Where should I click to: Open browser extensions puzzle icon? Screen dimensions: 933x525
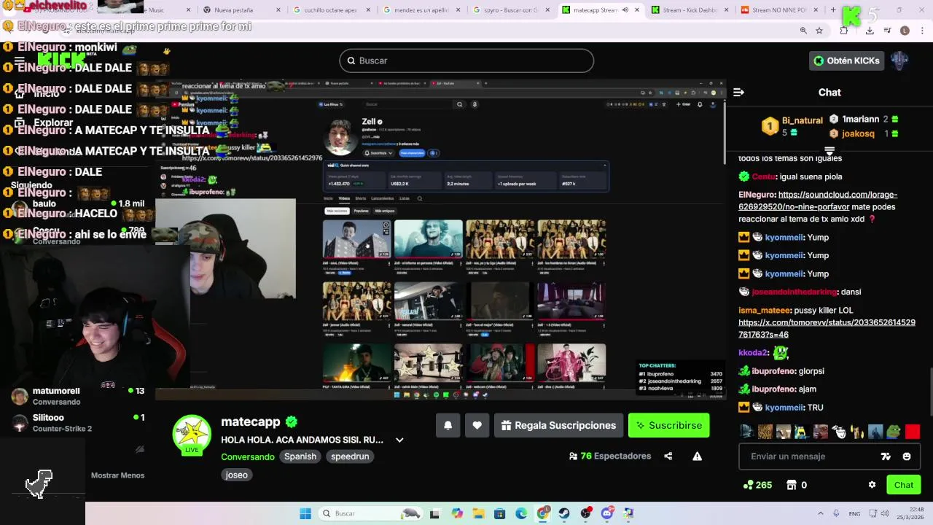[844, 31]
